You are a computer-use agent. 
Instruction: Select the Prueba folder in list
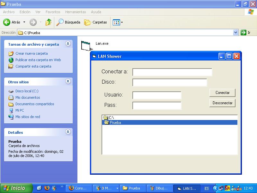[x=115, y=123]
